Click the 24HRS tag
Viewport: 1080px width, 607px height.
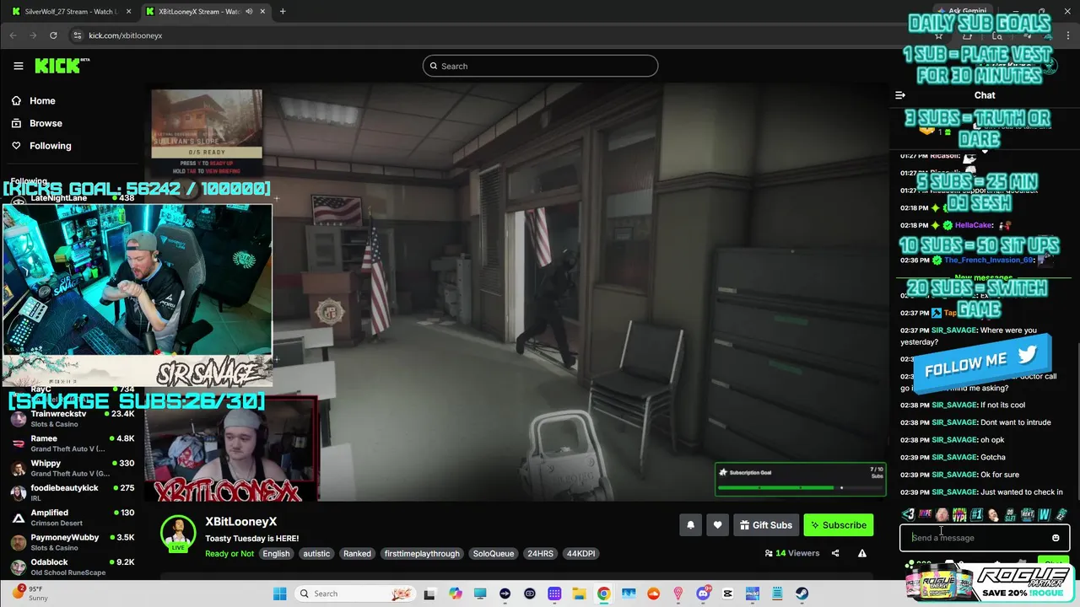[x=540, y=554]
